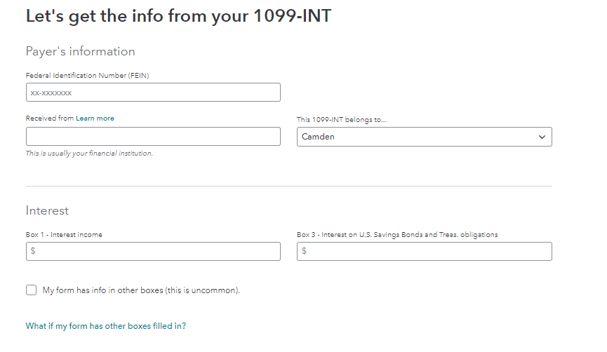Click the 'This 1099-INT belongs to...' label
The image size is (607, 352).
click(342, 119)
